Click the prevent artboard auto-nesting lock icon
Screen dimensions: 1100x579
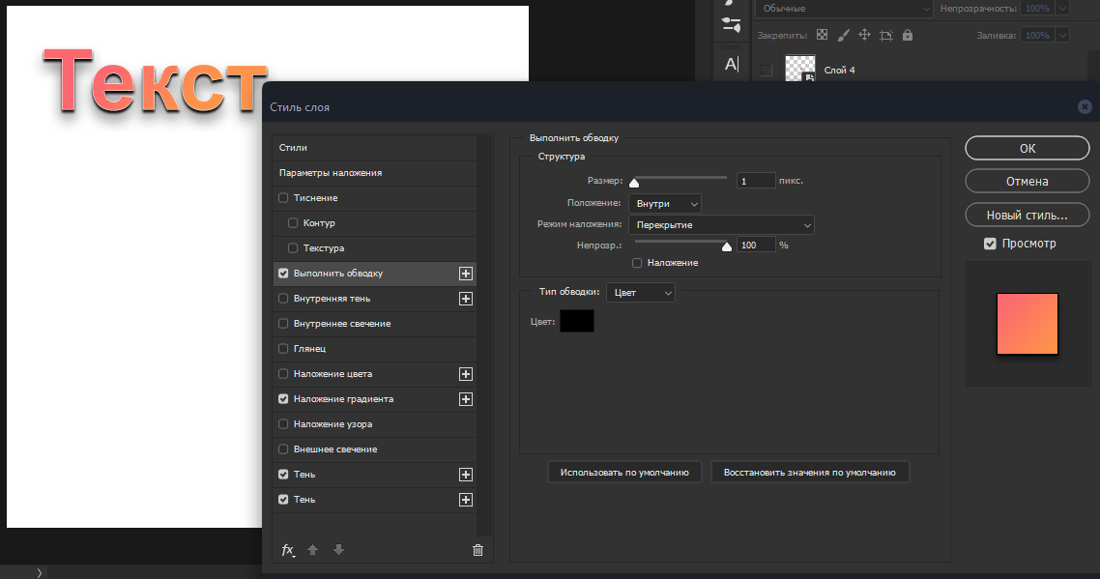click(x=886, y=35)
